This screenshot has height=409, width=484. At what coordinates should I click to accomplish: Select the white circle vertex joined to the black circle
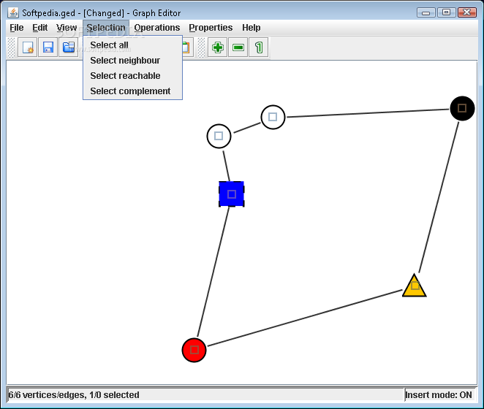tap(273, 117)
